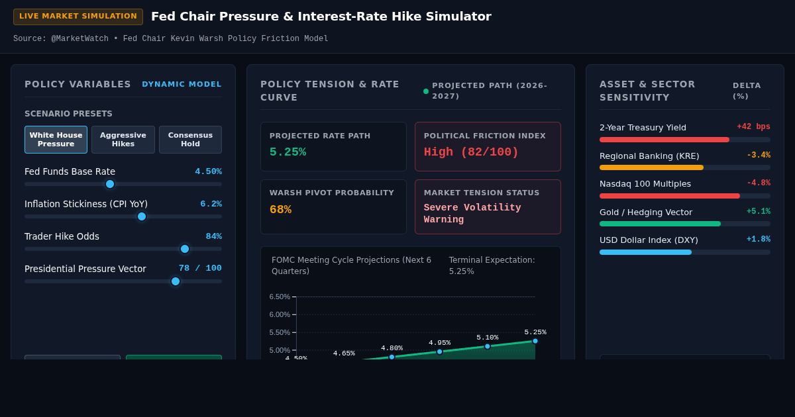Click the Trader Hike Odds slider handle
The width and height of the screenshot is (795, 417).
pyautogui.click(x=185, y=249)
